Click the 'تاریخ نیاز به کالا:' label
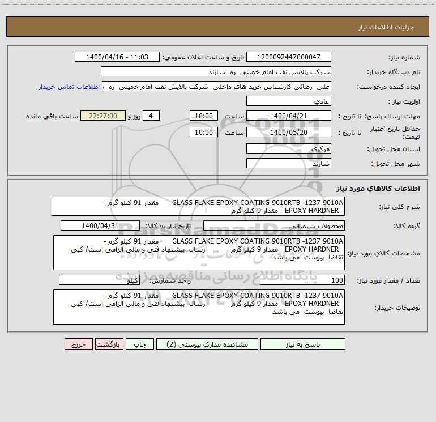Image resolution: width=436 pixels, height=422 pixels. [x=168, y=226]
